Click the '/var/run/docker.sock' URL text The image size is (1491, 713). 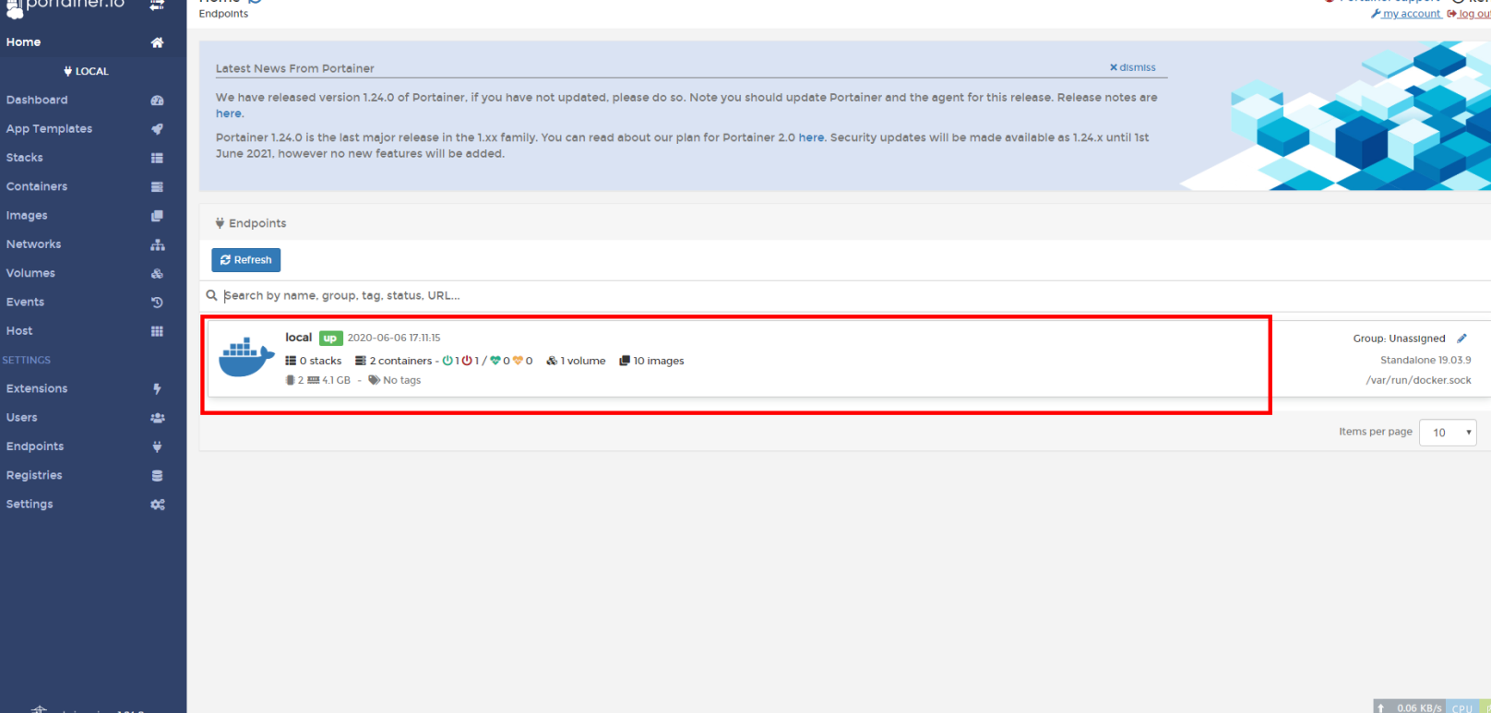coord(1419,380)
